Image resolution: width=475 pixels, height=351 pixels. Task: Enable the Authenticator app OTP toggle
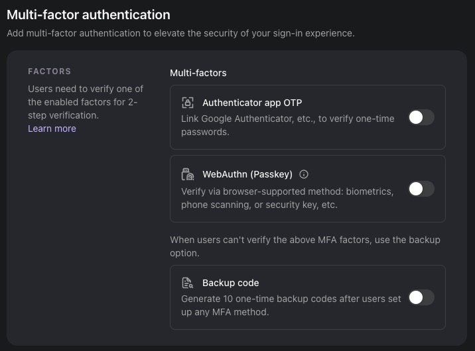(421, 117)
